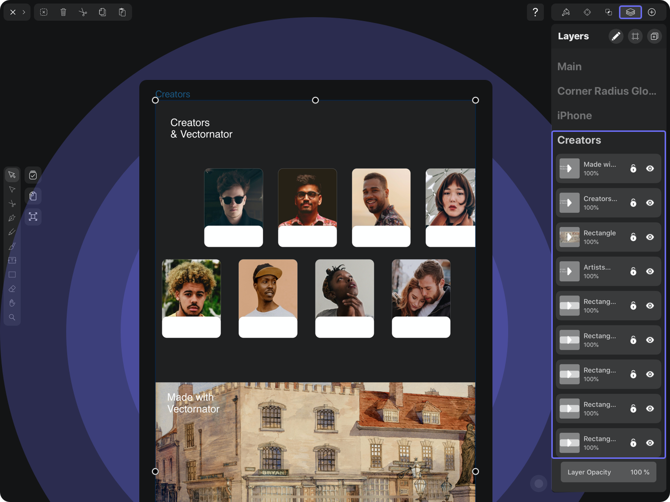The height and width of the screenshot is (502, 670).
Task: Select the Rectangle shape tool
Action: click(12, 275)
